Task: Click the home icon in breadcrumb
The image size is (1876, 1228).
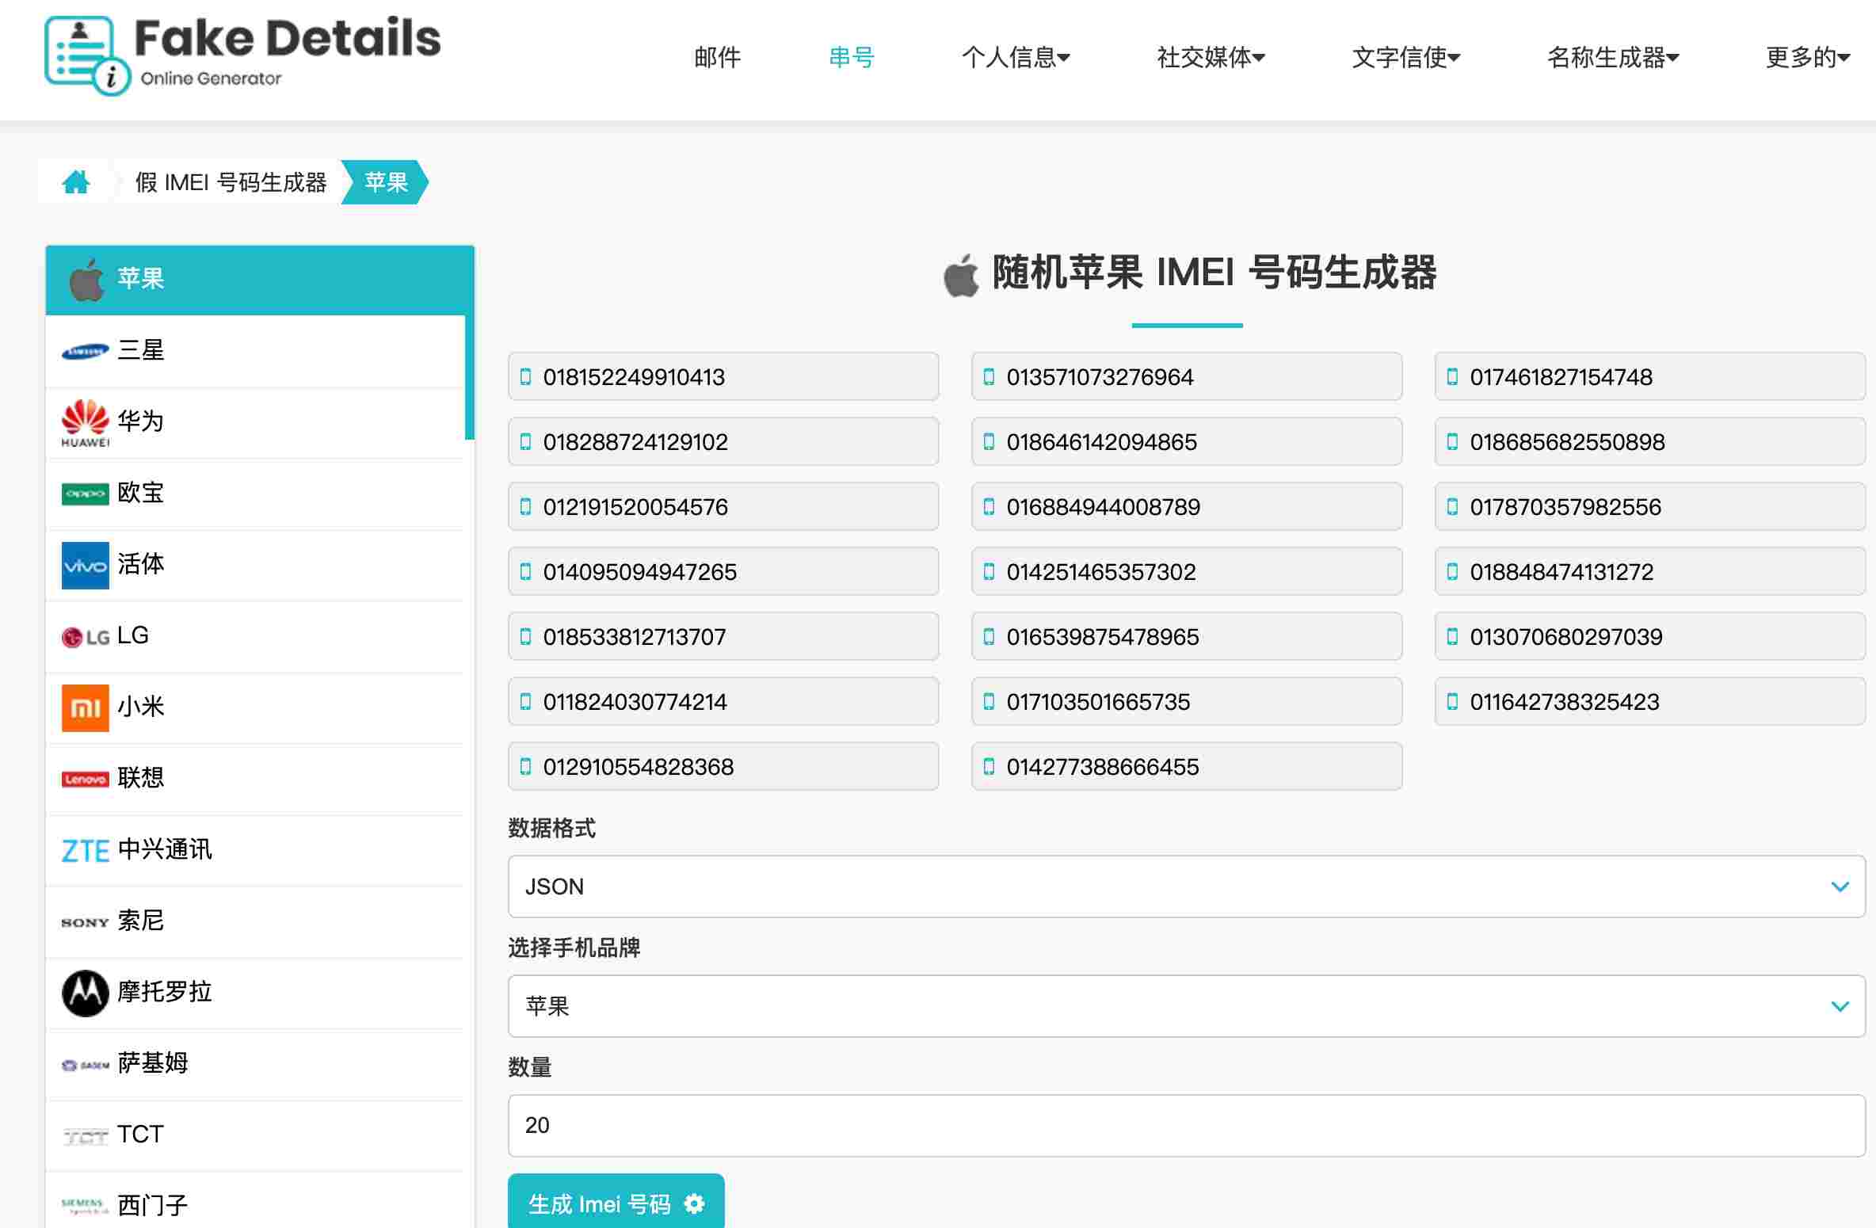Action: tap(76, 182)
